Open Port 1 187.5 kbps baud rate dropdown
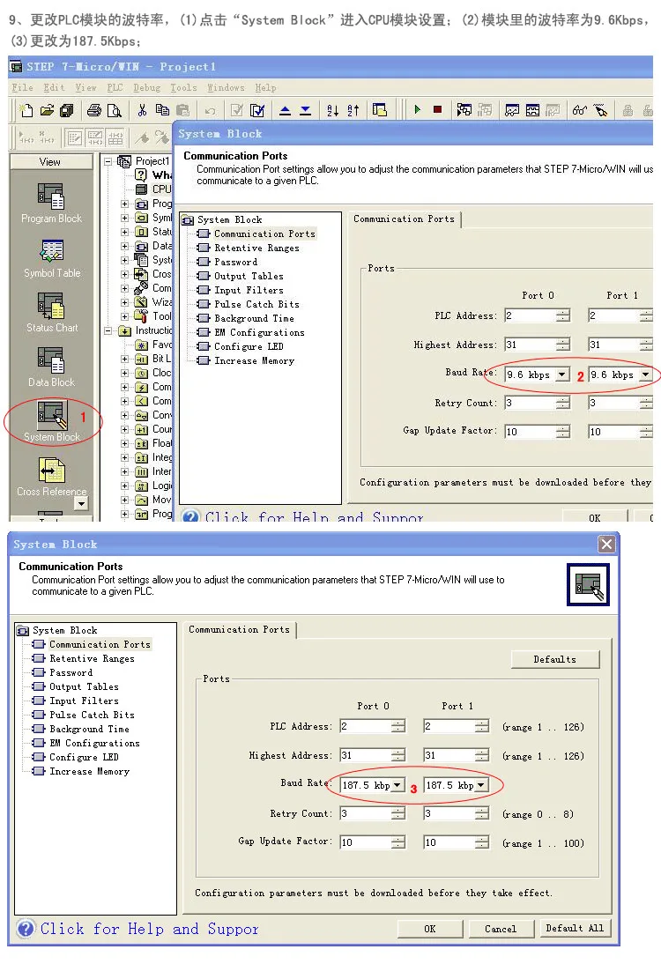The height and width of the screenshot is (964, 661). pyautogui.click(x=481, y=785)
